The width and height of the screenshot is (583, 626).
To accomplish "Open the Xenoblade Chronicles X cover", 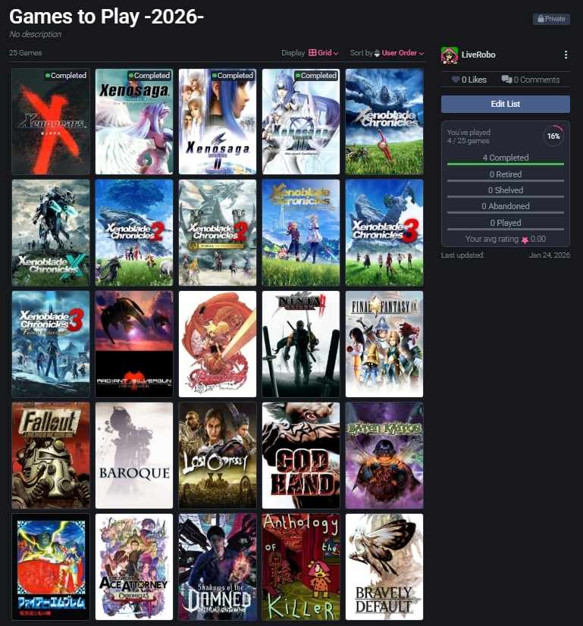I will 51,233.
